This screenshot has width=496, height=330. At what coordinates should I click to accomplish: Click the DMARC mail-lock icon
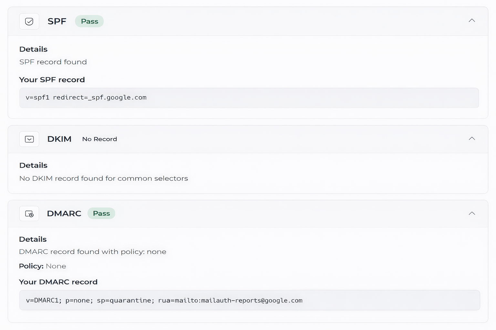(x=29, y=214)
